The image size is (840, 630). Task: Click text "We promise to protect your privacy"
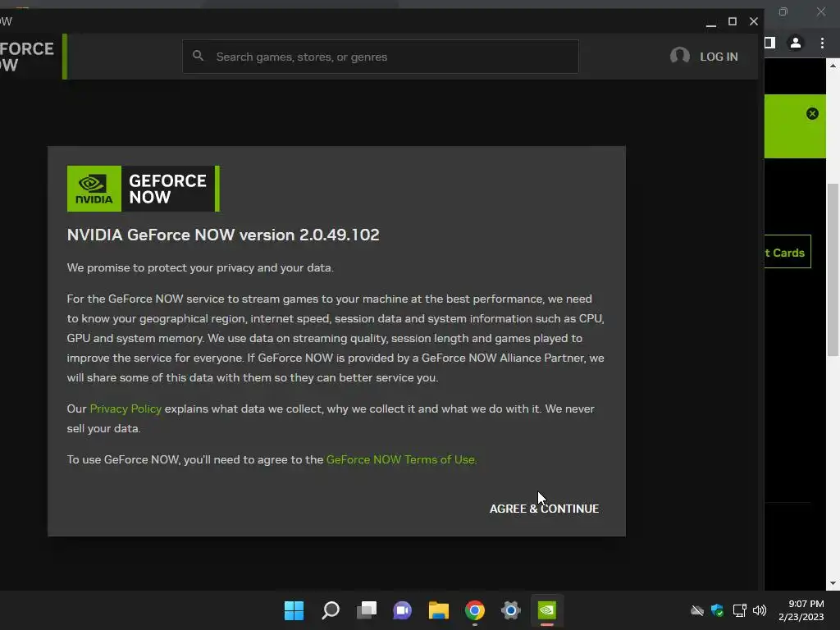click(x=160, y=268)
